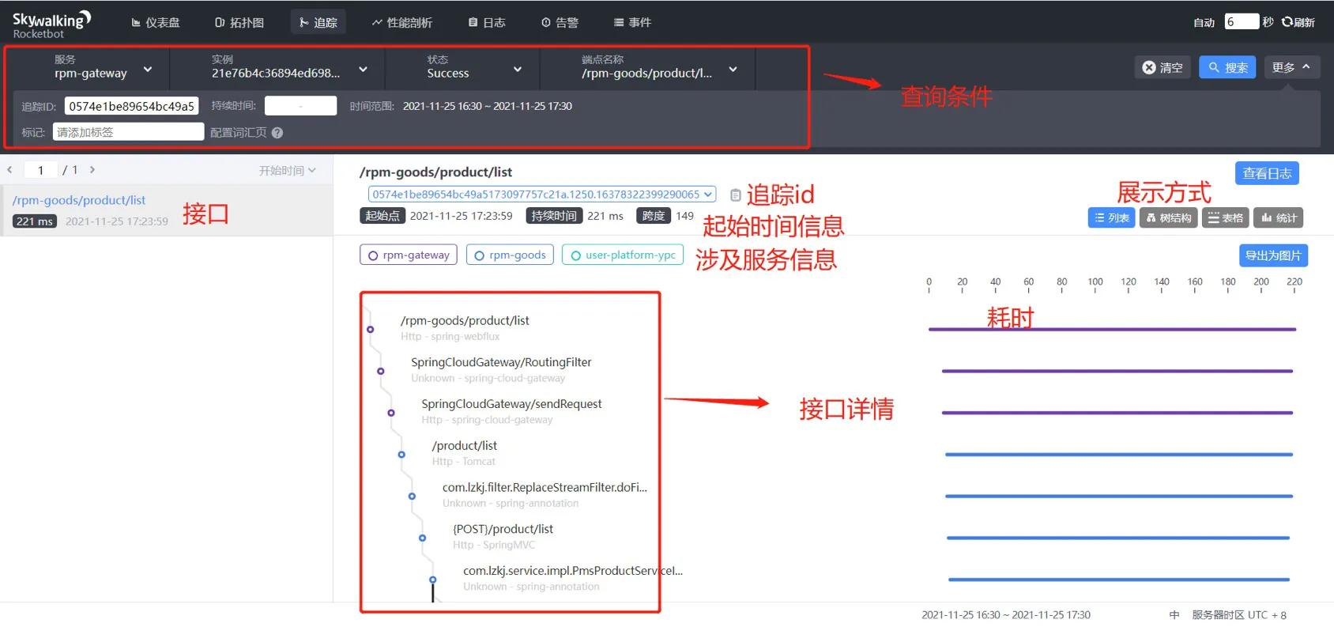Open the 配置词汇页 help question icon

(x=277, y=133)
